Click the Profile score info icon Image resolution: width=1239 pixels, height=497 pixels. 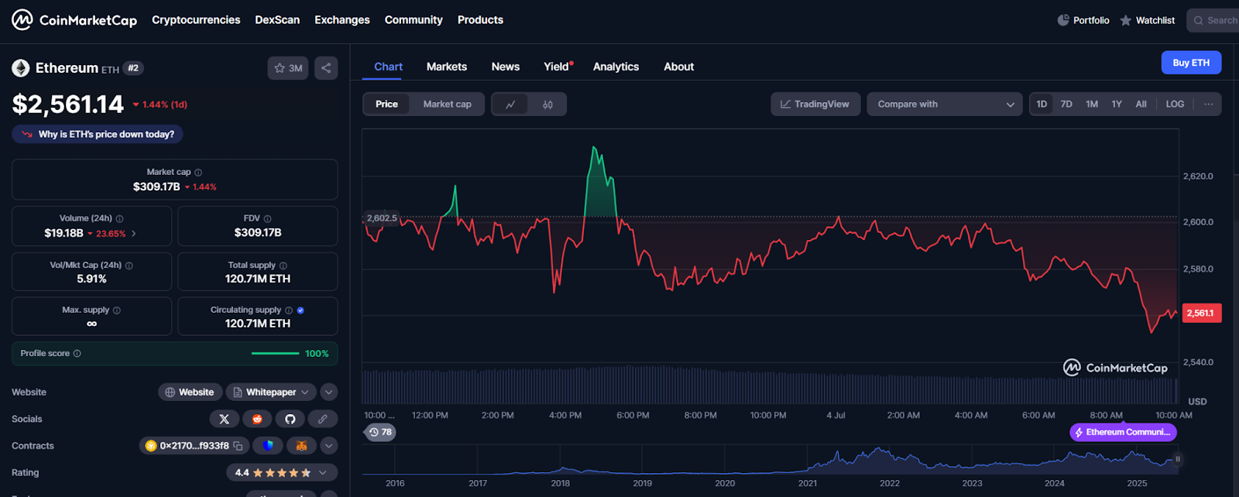[77, 354]
